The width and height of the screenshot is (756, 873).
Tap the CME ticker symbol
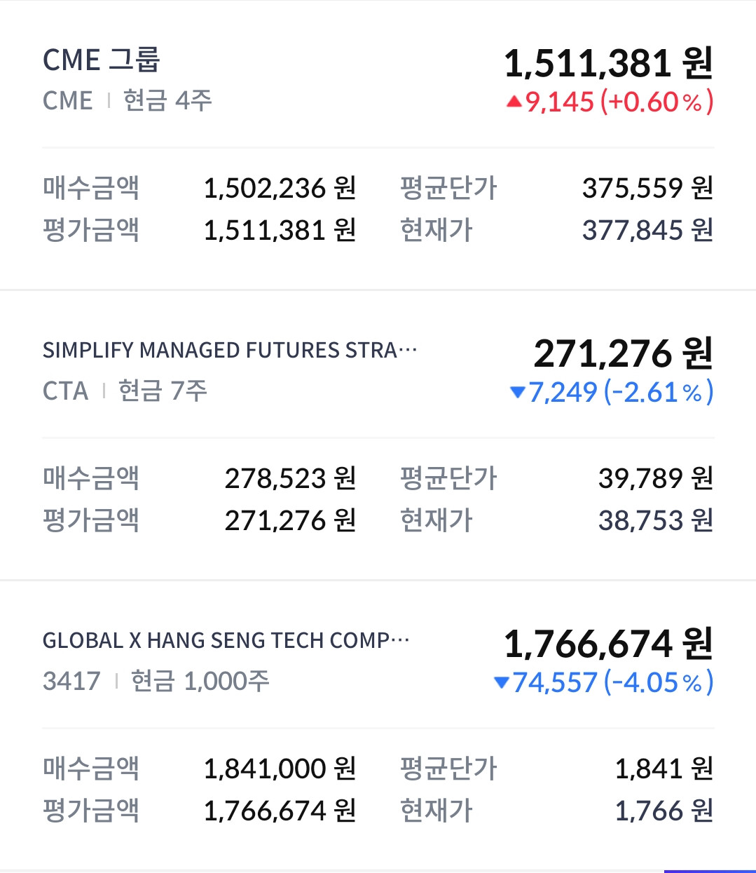[67, 101]
